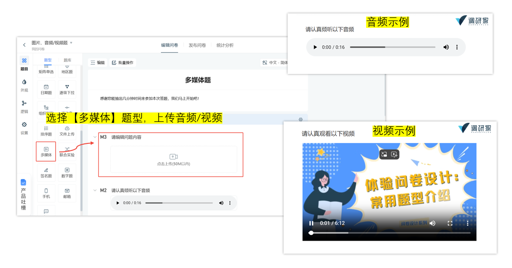The width and height of the screenshot is (512, 268).
Task: Switch to the 题库 sub-tab
Action: click(67, 60)
